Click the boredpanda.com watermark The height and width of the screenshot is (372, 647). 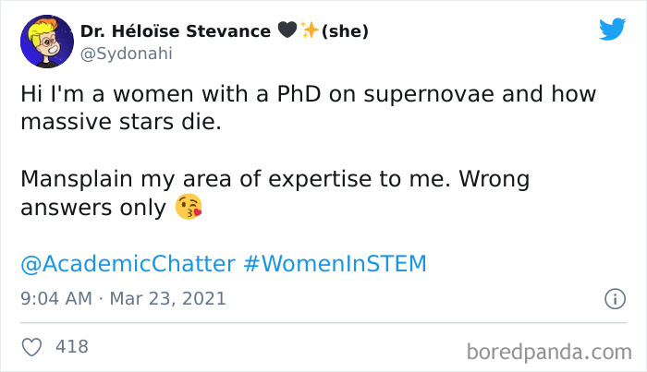tap(549, 351)
